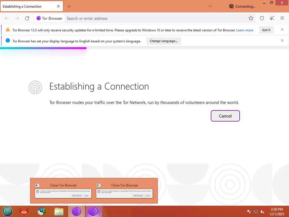This screenshot has width=289, height=217.
Task: Select the Establishing a Connection tab
Action: (x=32, y=6)
